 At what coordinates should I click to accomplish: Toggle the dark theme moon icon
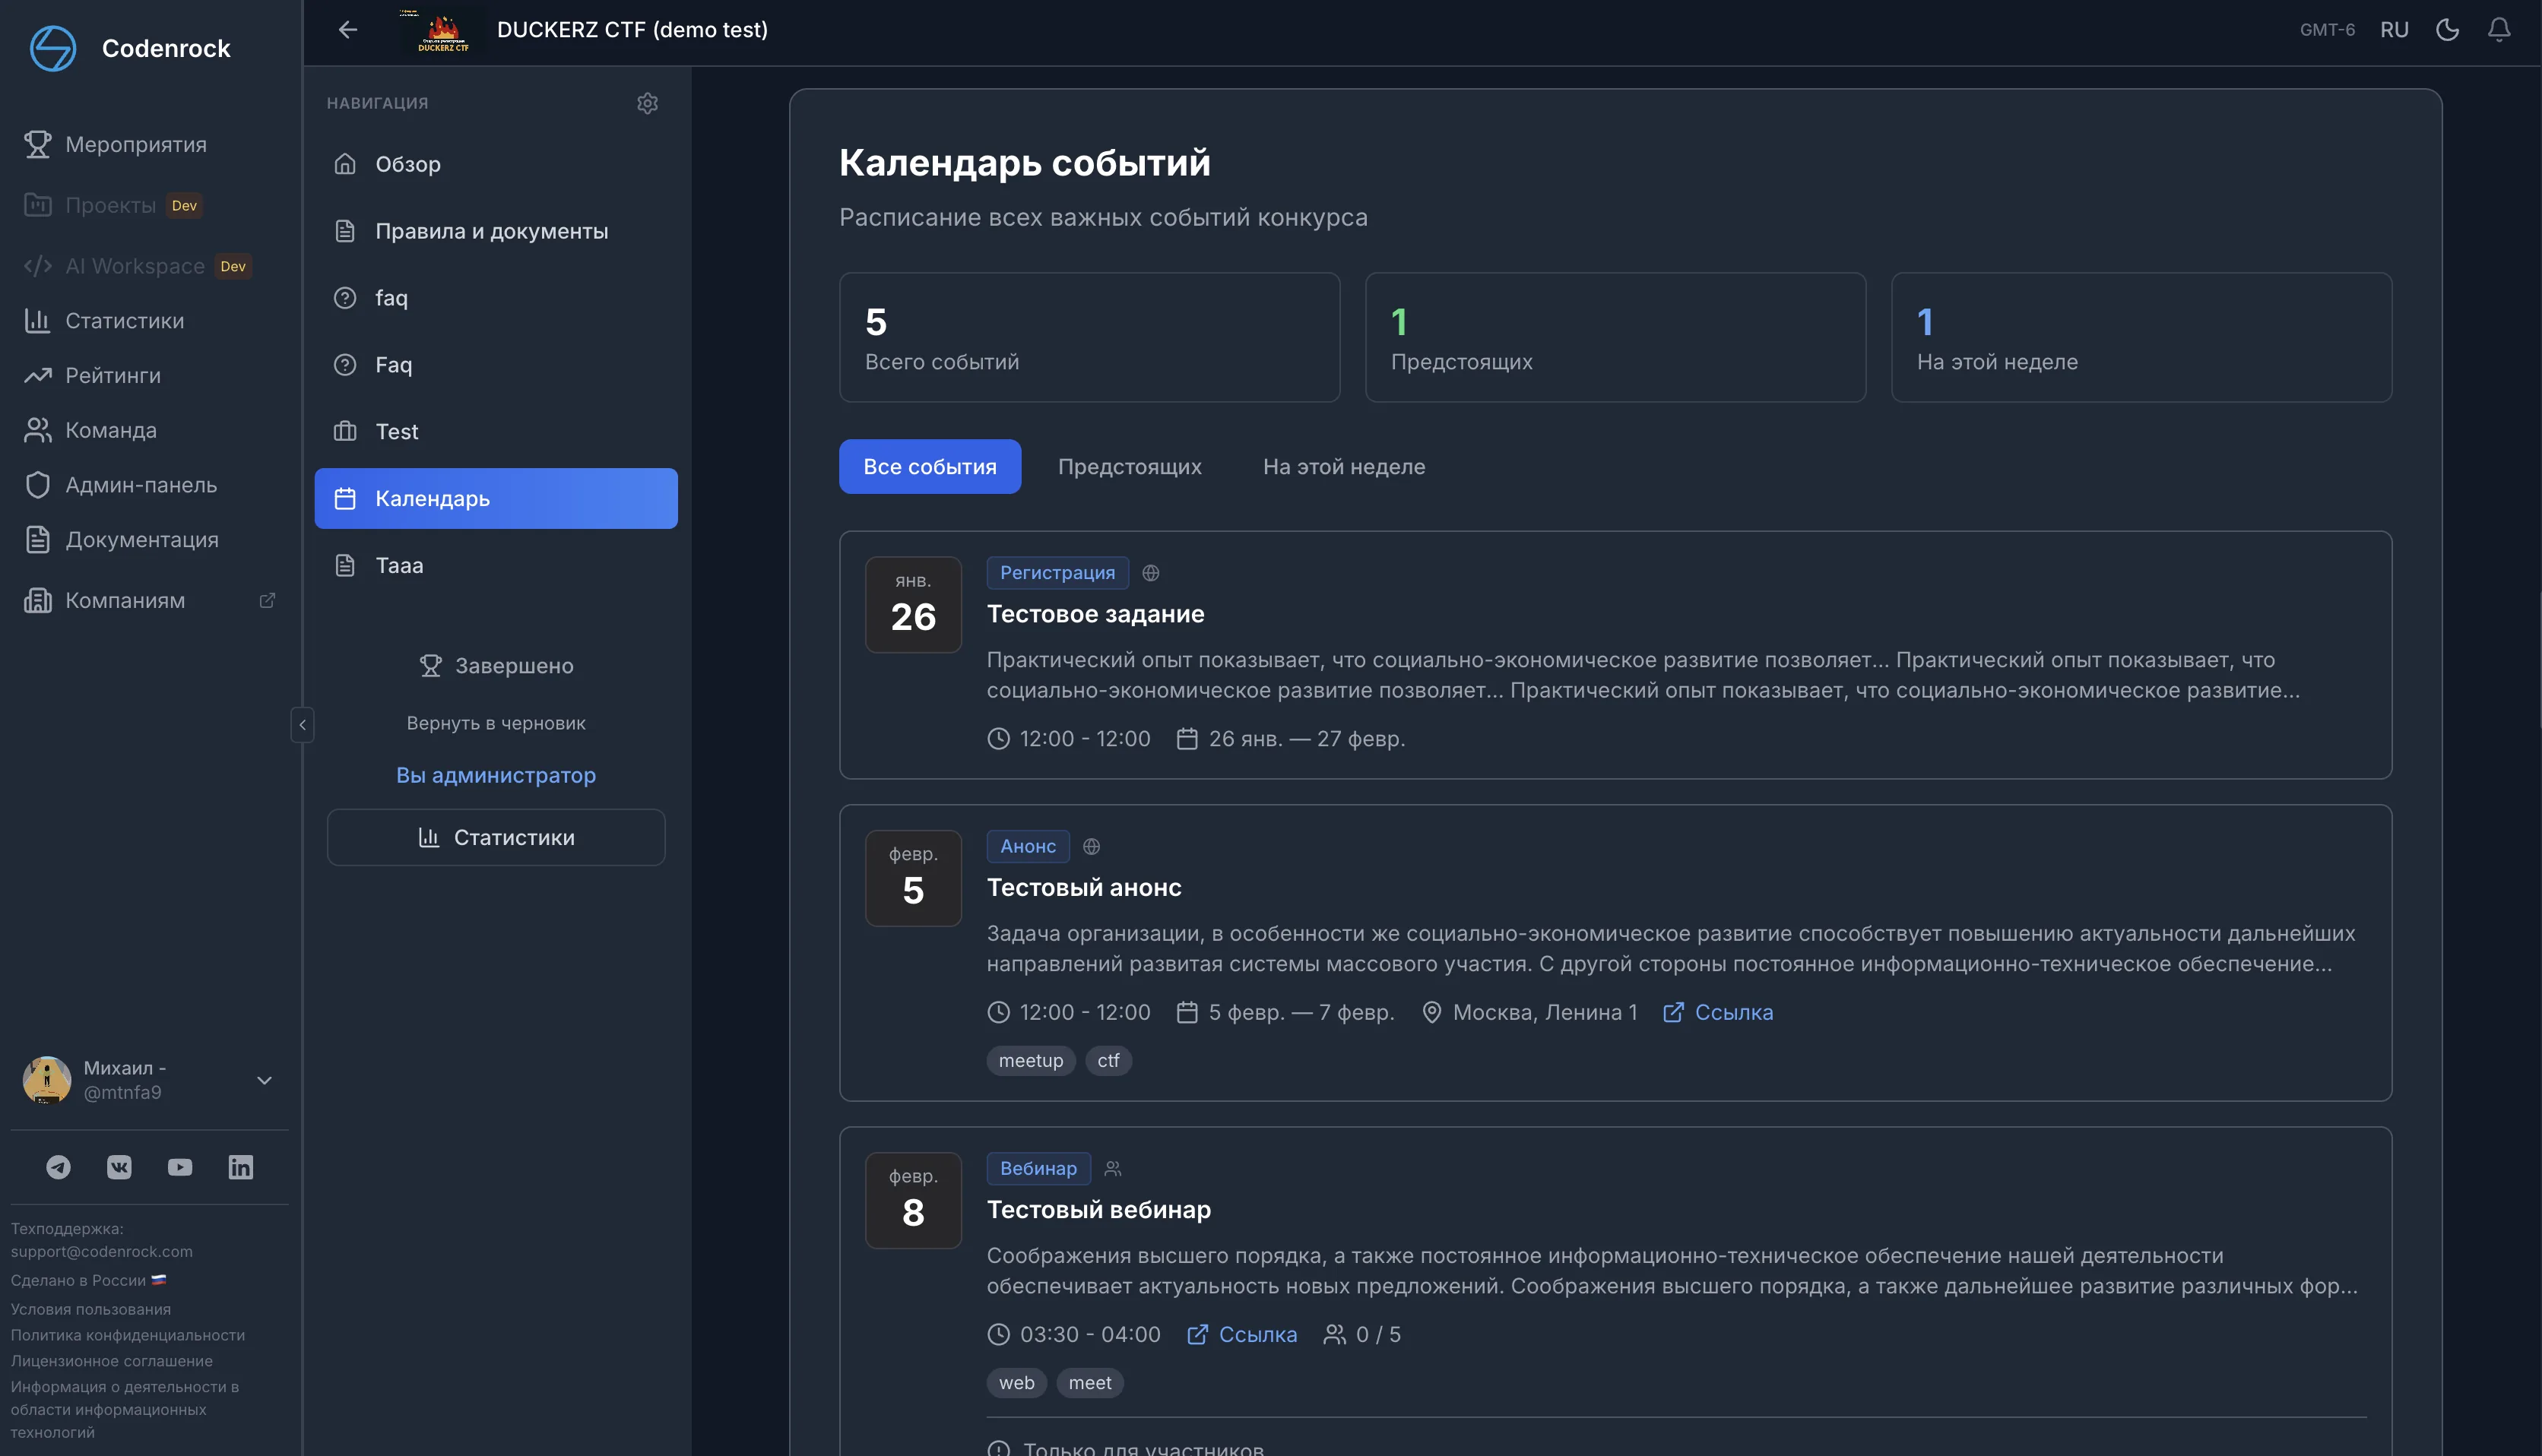click(2447, 29)
